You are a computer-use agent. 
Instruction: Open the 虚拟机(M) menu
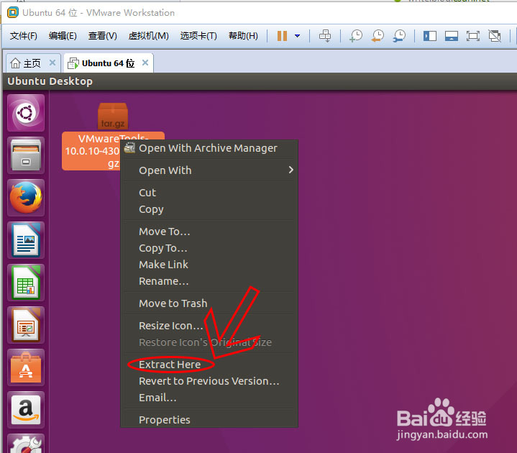148,36
